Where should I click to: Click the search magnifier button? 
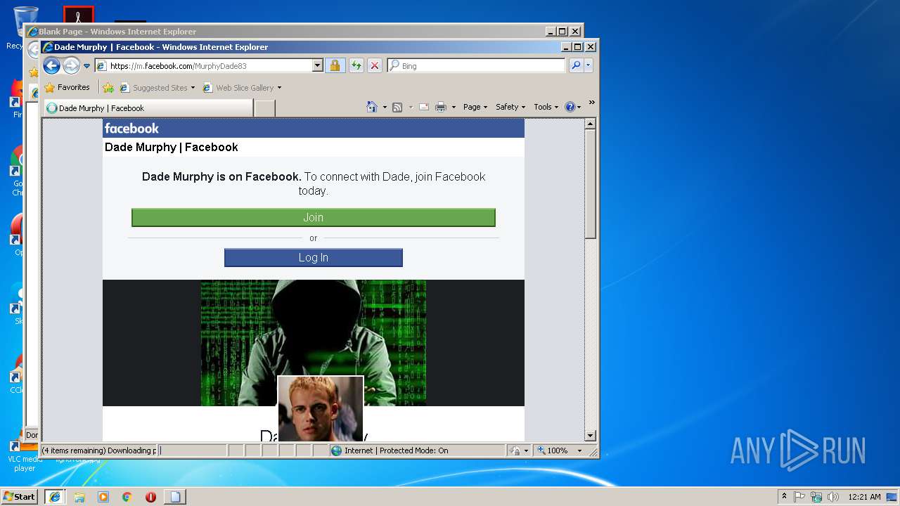[x=576, y=65]
